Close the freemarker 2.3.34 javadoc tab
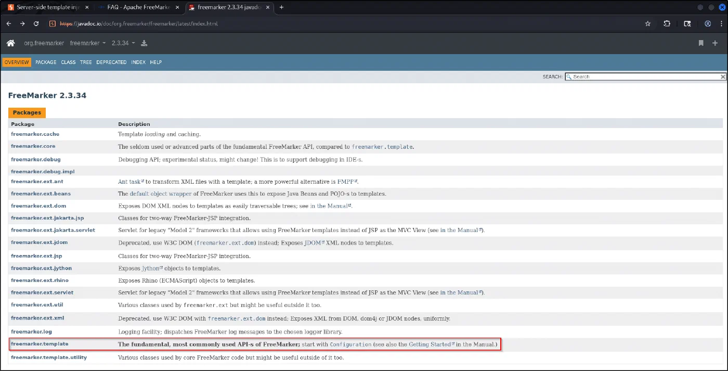Image resolution: width=728 pixels, height=371 pixels. (x=268, y=7)
